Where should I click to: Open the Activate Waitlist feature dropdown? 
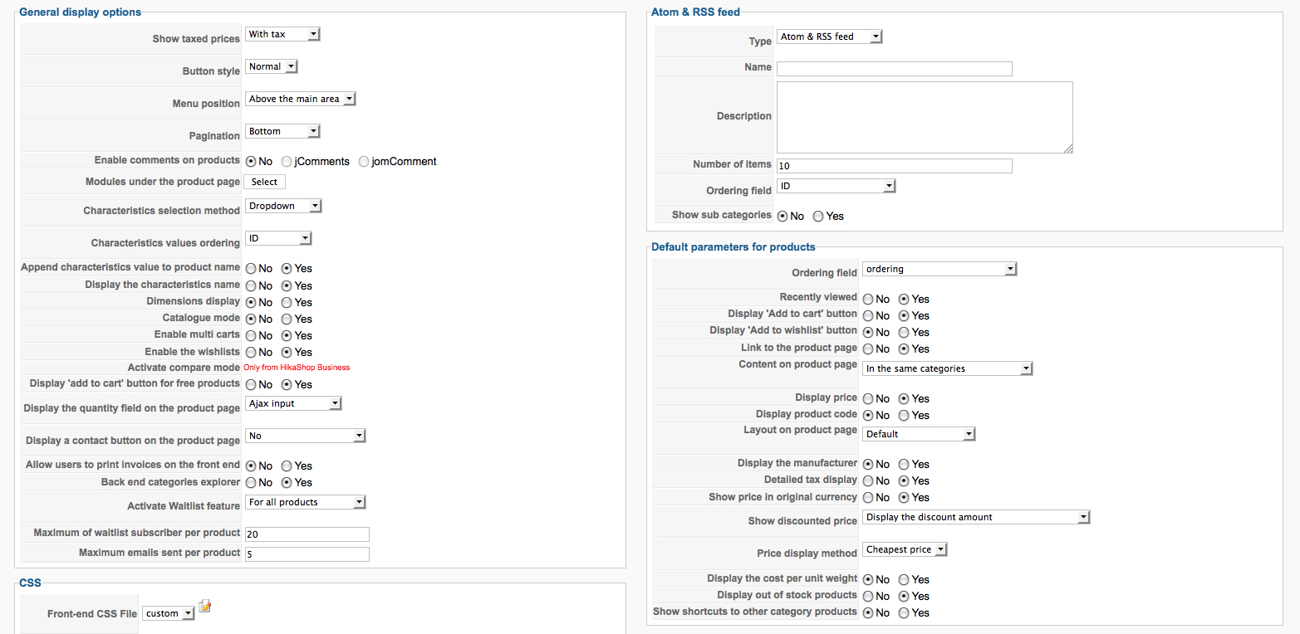(306, 502)
